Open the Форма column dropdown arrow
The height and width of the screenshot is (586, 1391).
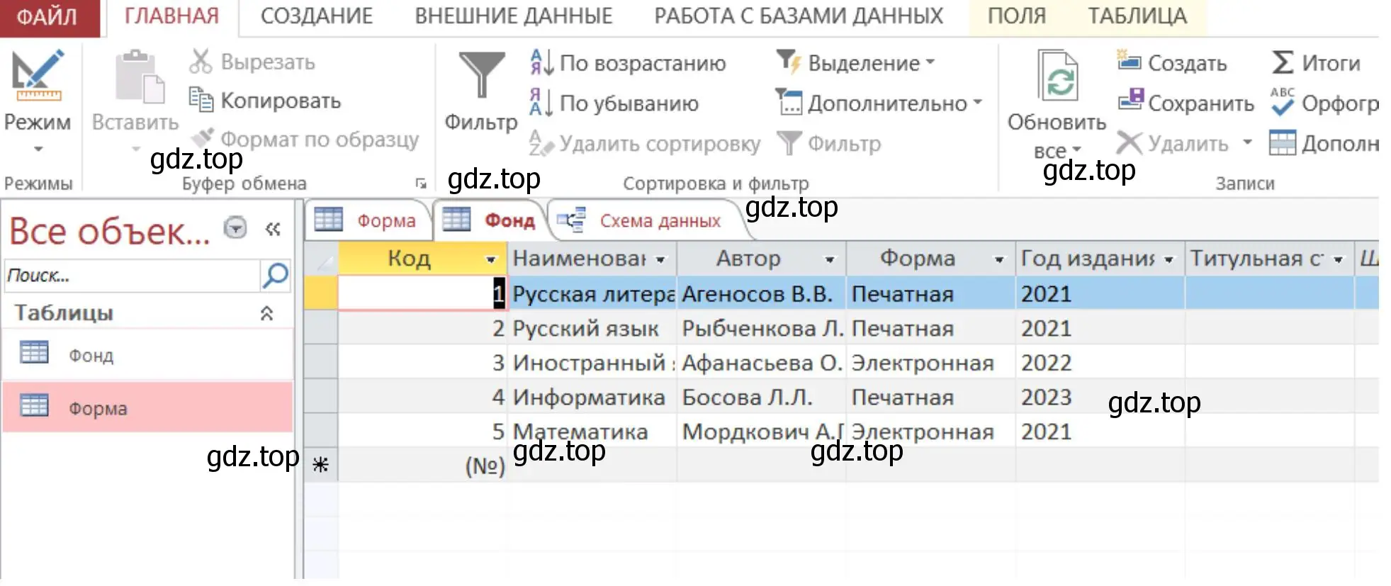click(x=999, y=259)
